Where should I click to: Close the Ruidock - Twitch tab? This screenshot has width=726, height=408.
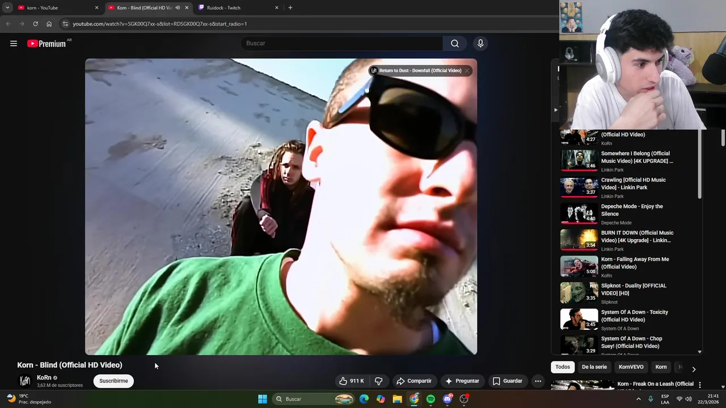point(277,8)
